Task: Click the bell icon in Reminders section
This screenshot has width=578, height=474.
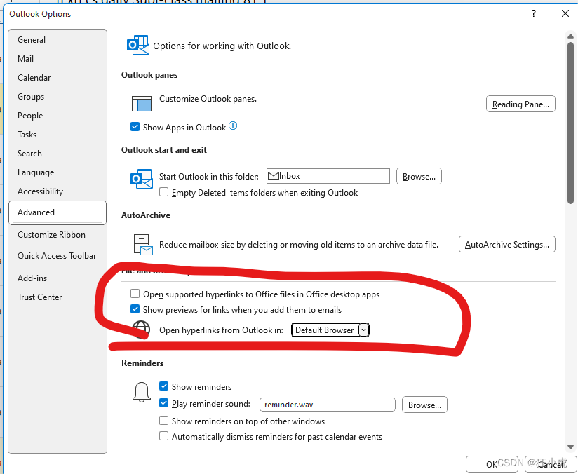Action: coord(142,392)
